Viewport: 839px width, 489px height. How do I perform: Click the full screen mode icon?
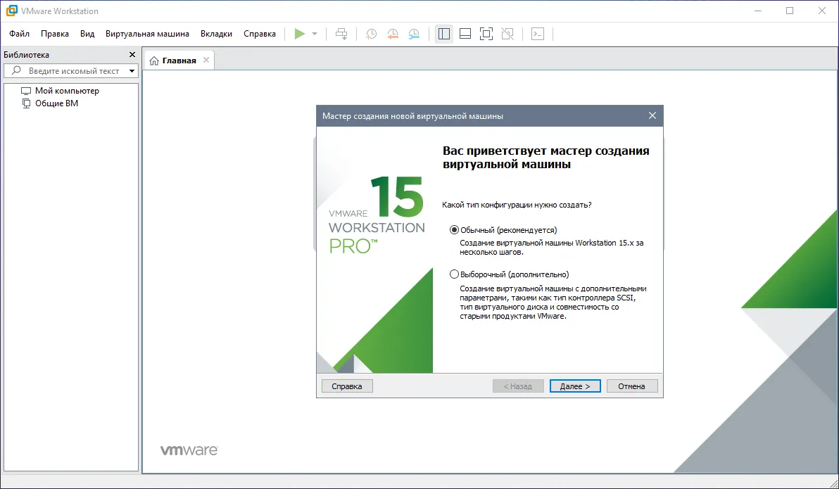pyautogui.click(x=486, y=34)
